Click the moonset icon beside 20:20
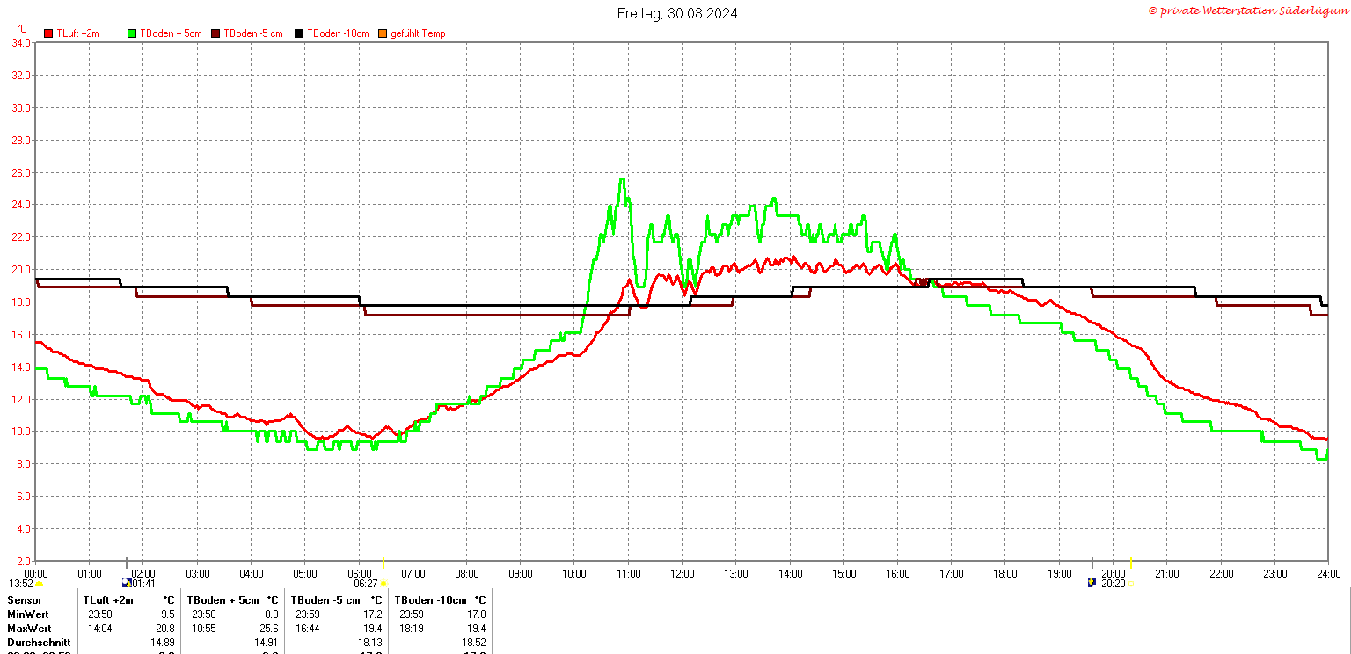The height and width of the screenshot is (654, 1351). click(1092, 582)
